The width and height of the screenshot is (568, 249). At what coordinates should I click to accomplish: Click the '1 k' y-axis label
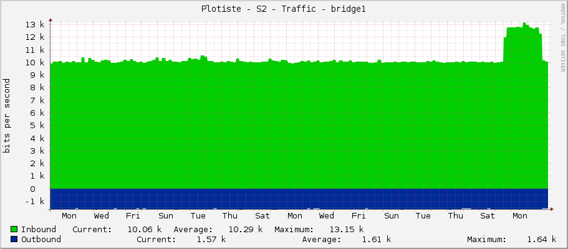pos(37,176)
